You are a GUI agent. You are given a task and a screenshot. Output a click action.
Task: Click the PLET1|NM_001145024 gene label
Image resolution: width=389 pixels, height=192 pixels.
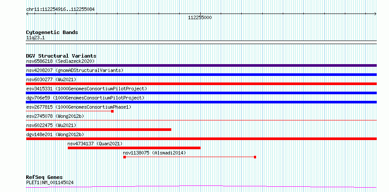[50, 182]
